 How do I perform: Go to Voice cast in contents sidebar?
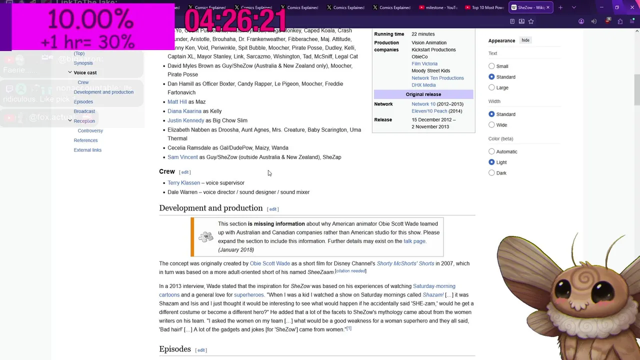point(85,72)
